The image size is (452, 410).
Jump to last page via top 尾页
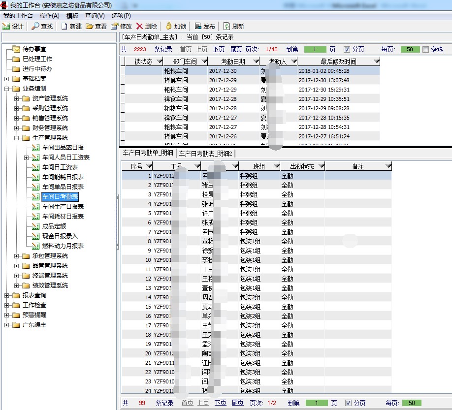click(x=236, y=49)
